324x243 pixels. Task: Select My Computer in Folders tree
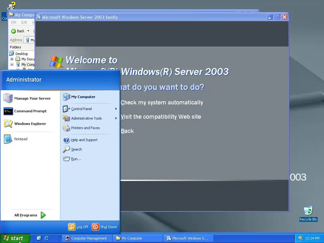[x=28, y=65]
